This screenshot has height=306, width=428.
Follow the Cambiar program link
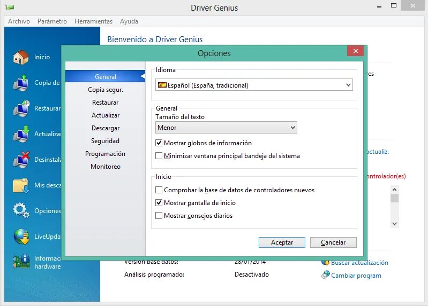tap(356, 275)
